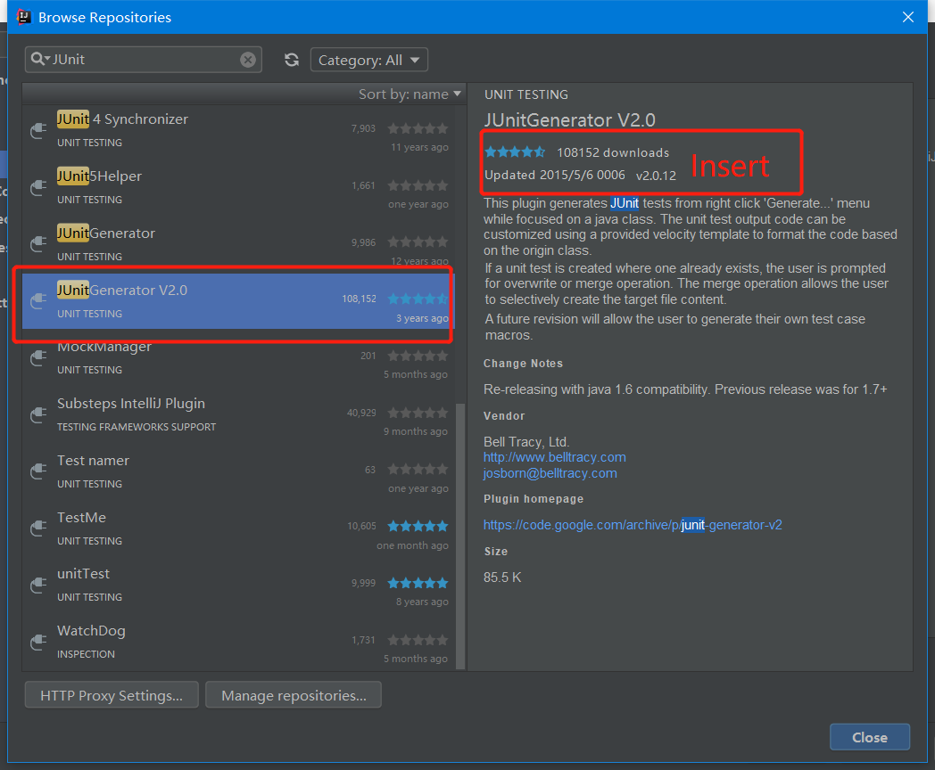Open the http://www.belltracy.com vendor link
The height and width of the screenshot is (770, 935).
555,457
